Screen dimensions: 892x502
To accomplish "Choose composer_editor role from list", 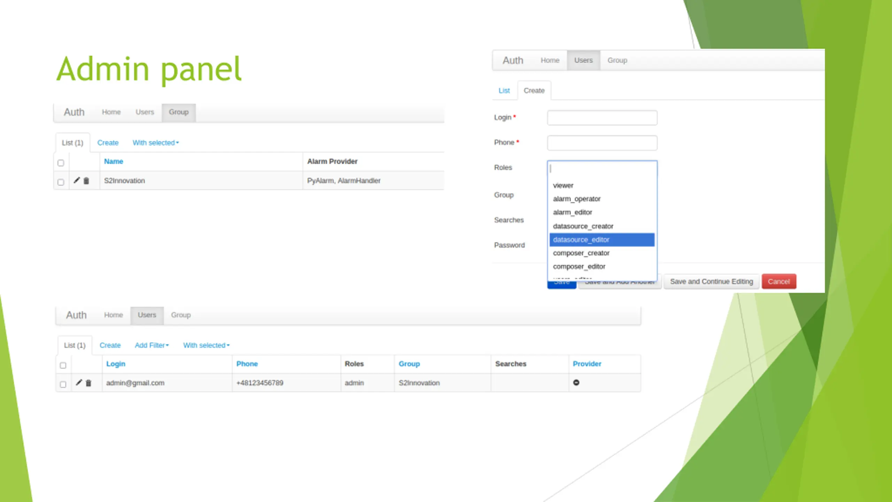I will 602,266.
